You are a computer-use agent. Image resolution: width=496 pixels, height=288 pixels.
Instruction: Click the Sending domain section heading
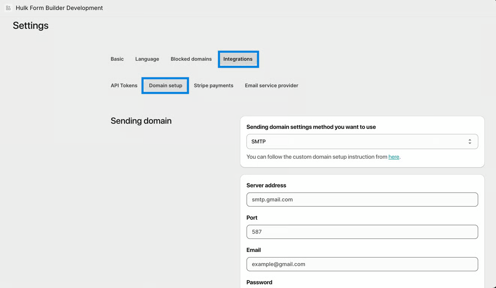(141, 121)
